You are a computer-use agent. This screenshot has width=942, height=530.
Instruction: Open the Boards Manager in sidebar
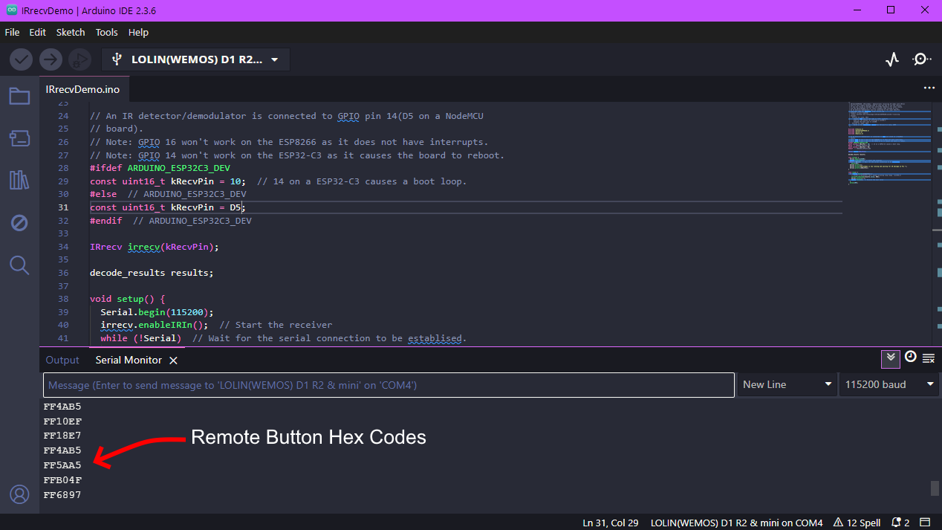[x=19, y=138]
